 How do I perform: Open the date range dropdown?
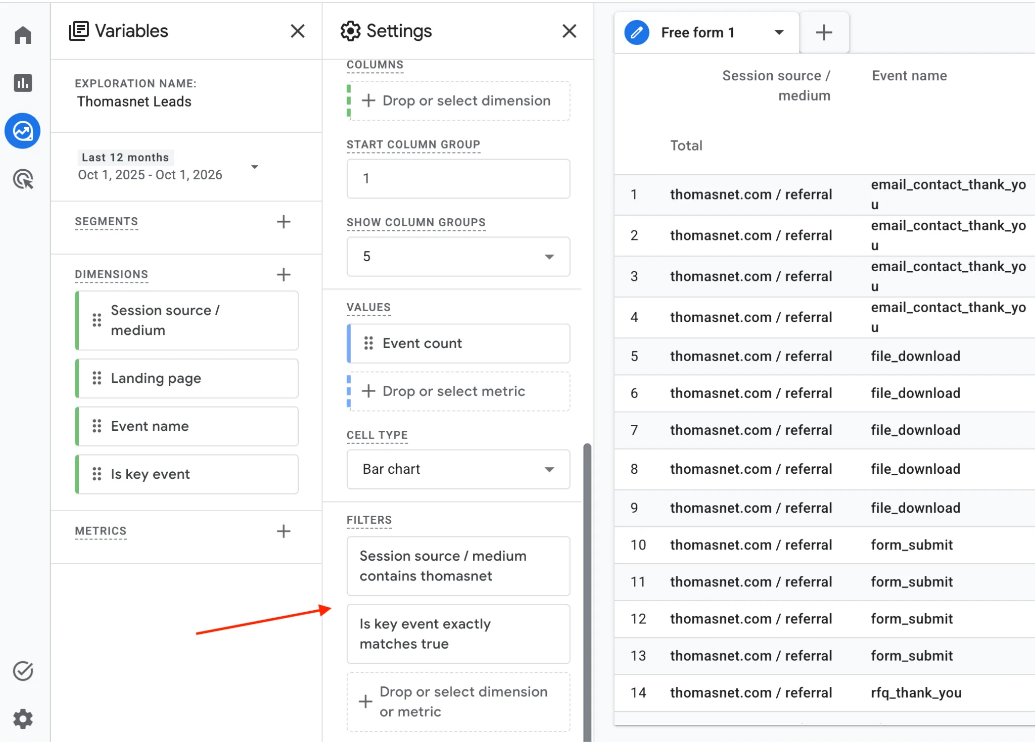255,167
